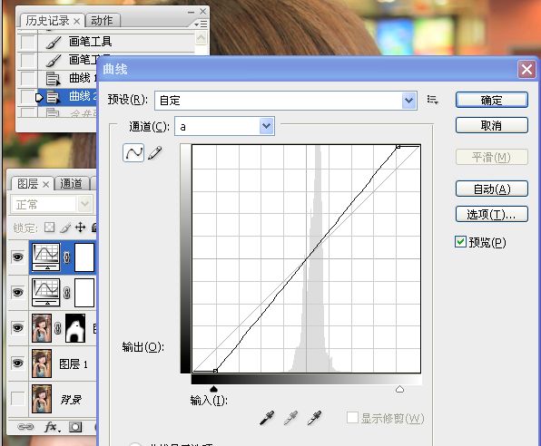Click the lock transparent pixels icon

(x=49, y=228)
